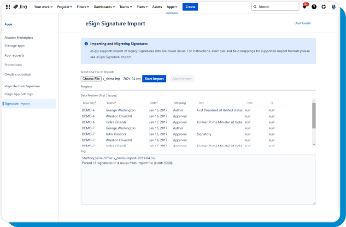The image size is (346, 227).
Task: Expand the Plans menu
Action: [x=142, y=7]
